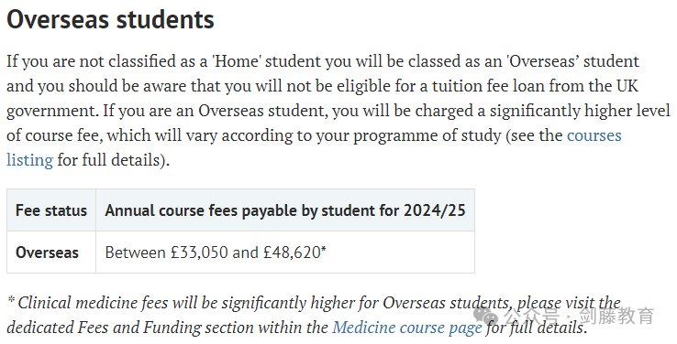Click the word 'Home' in quotes
This screenshot has width=677, height=344.
tap(236, 61)
